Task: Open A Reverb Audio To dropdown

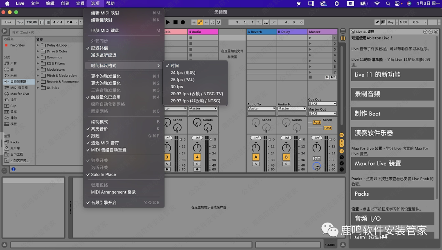Action: pos(262,109)
